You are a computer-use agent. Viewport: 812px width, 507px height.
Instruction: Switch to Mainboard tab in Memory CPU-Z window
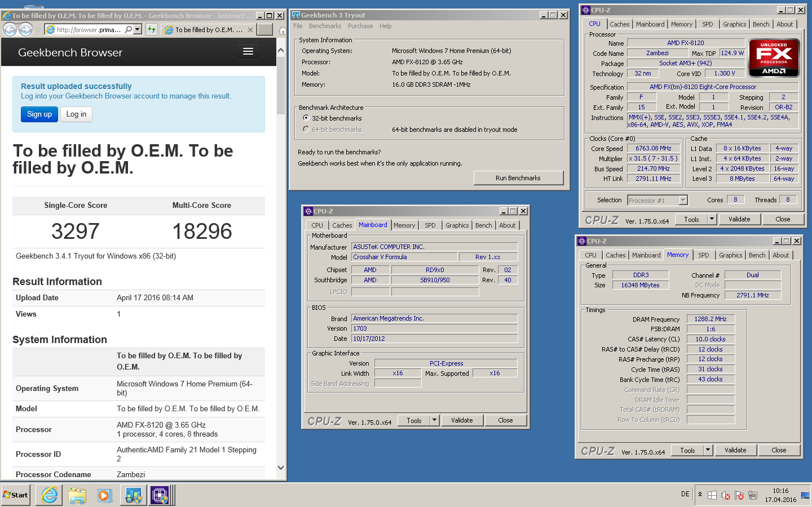click(x=646, y=255)
